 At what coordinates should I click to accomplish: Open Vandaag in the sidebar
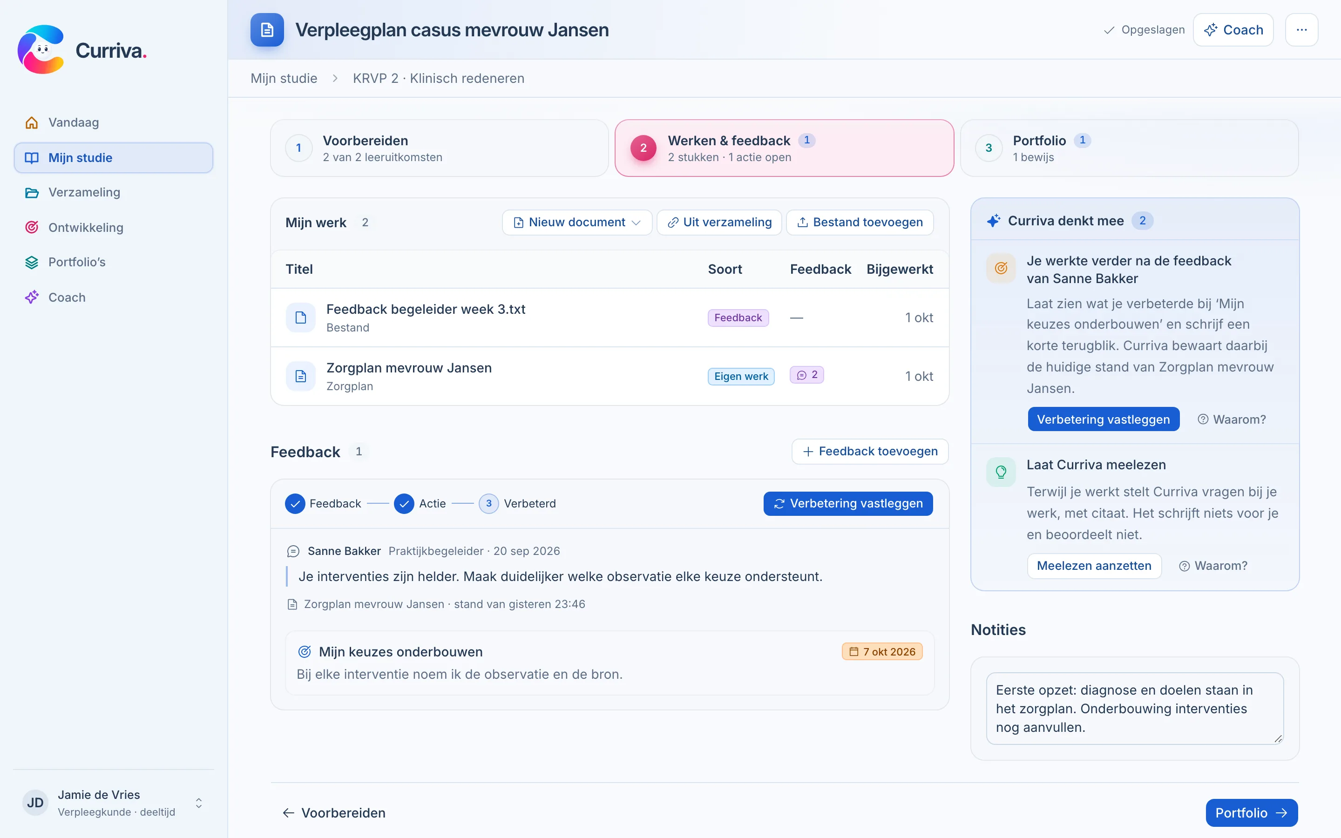tap(114, 122)
